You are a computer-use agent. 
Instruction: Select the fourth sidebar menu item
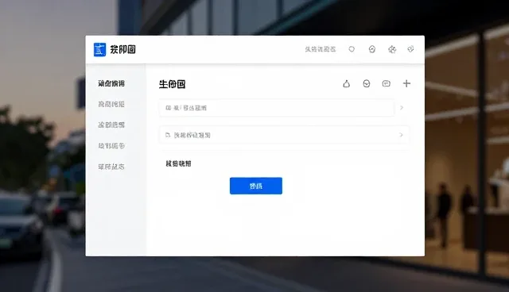[x=111, y=146]
